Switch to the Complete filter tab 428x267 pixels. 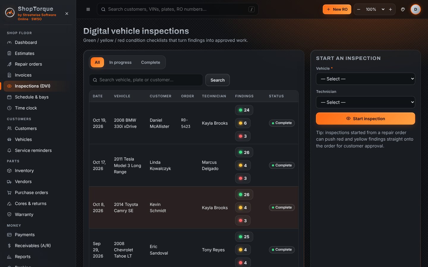[150, 62]
